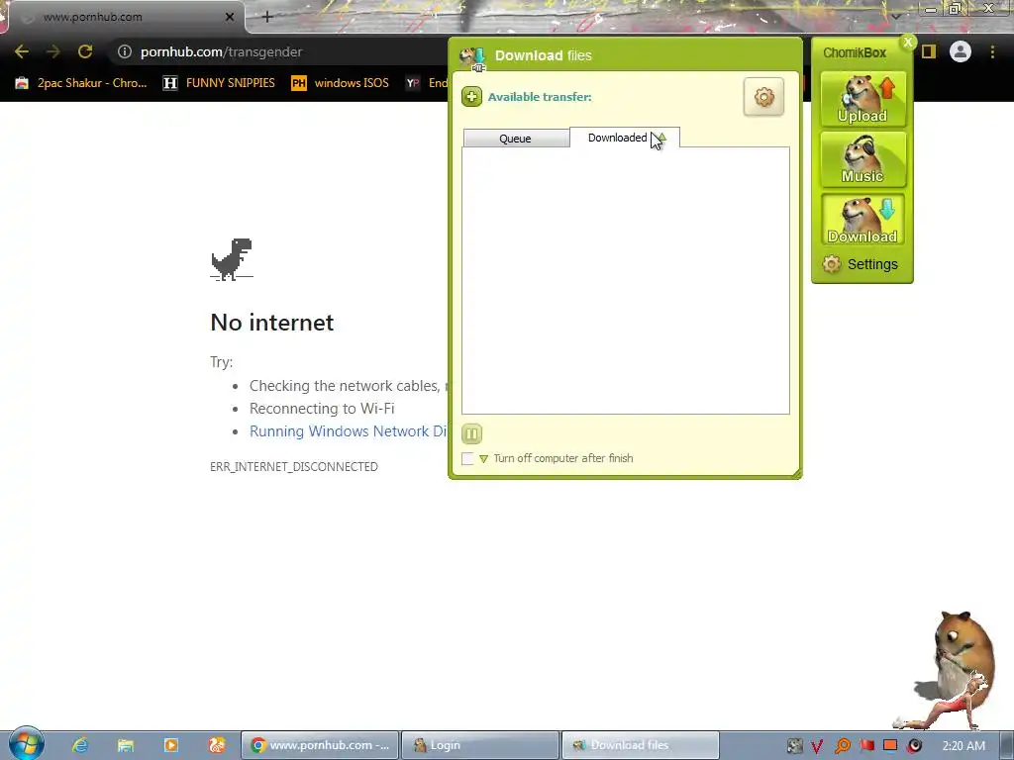Image resolution: width=1014 pixels, height=760 pixels.
Task: Open the FUNNY SNIPPIES bookmark
Action: tap(219, 83)
